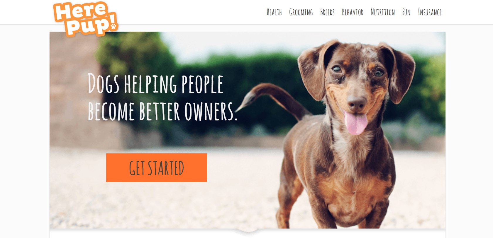Click the Here Pup! logo
Image resolution: width=493 pixels, height=238 pixels.
pyautogui.click(x=86, y=19)
